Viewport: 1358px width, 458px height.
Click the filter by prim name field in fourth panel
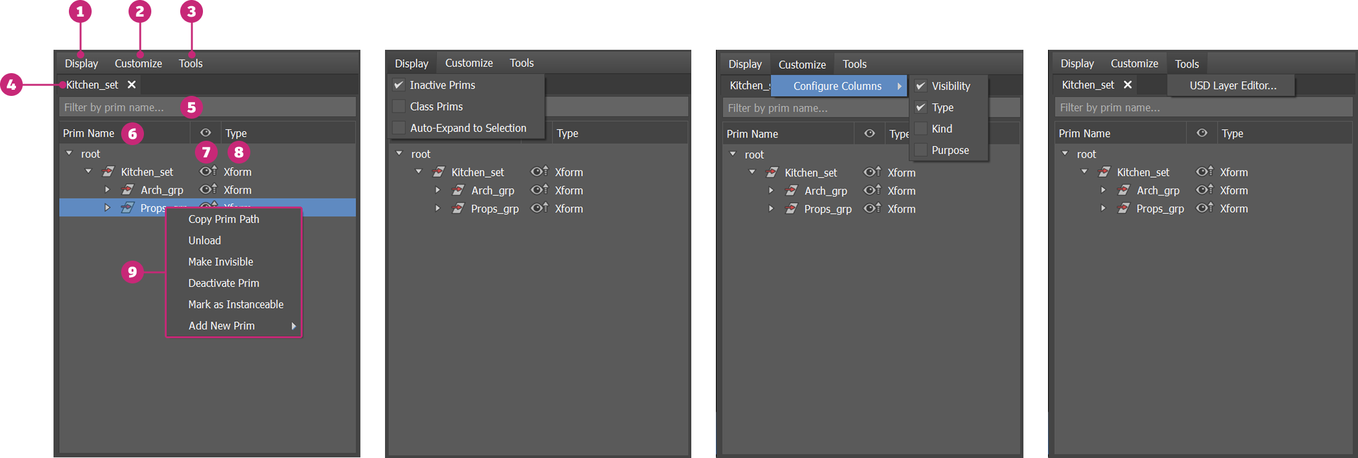pos(1203,108)
